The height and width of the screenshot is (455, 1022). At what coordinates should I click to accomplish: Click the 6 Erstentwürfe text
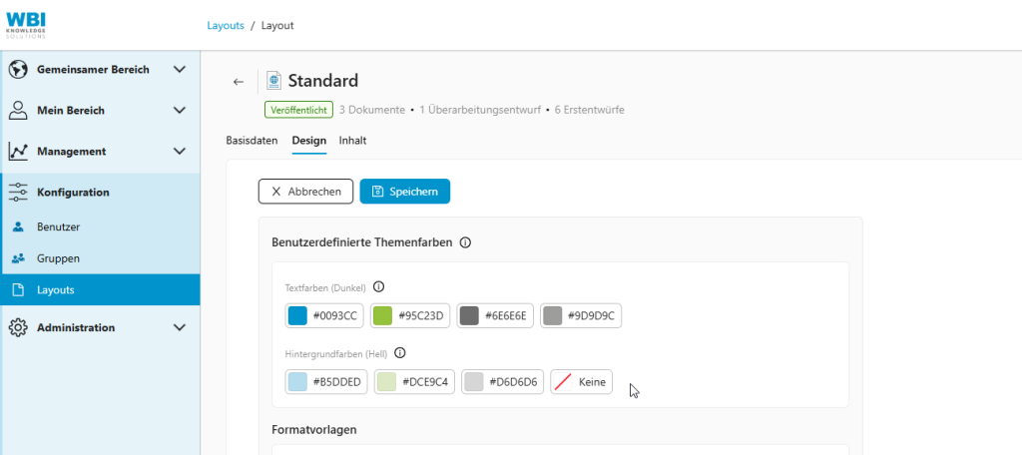(589, 110)
